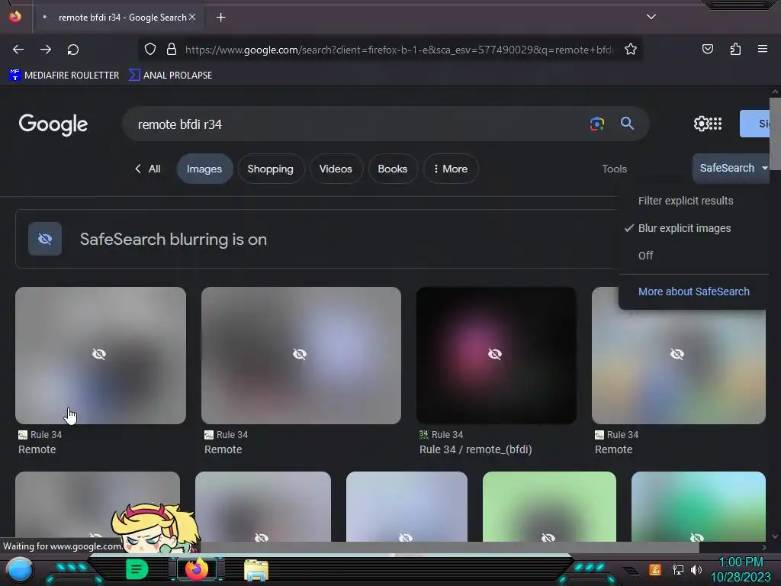Click the Google logo
The width and height of the screenshot is (781, 586).
coord(53,124)
